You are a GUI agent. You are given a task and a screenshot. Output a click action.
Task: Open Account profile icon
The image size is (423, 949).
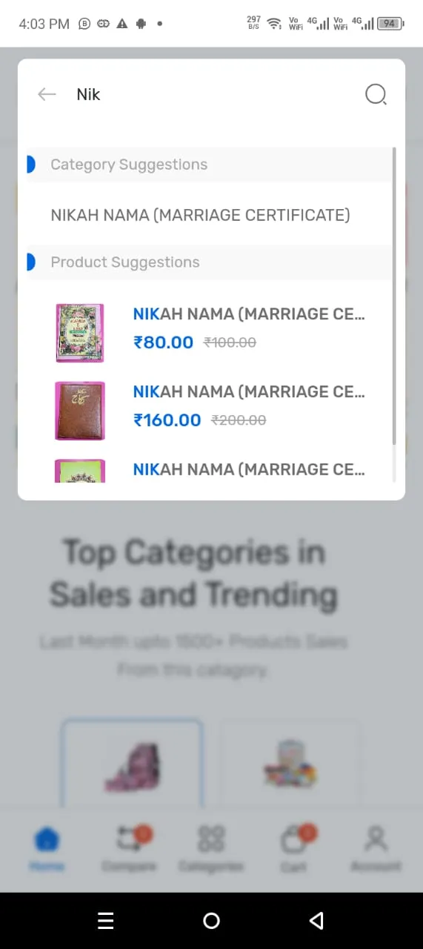376,849
